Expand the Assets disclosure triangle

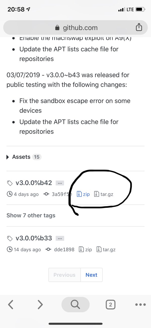[x=8, y=157]
